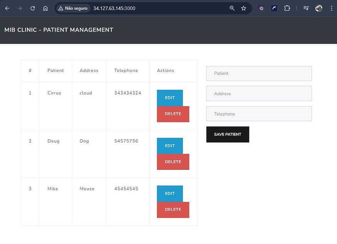
Task: Click the dark blue feather extension icon
Action: pyautogui.click(x=274, y=8)
